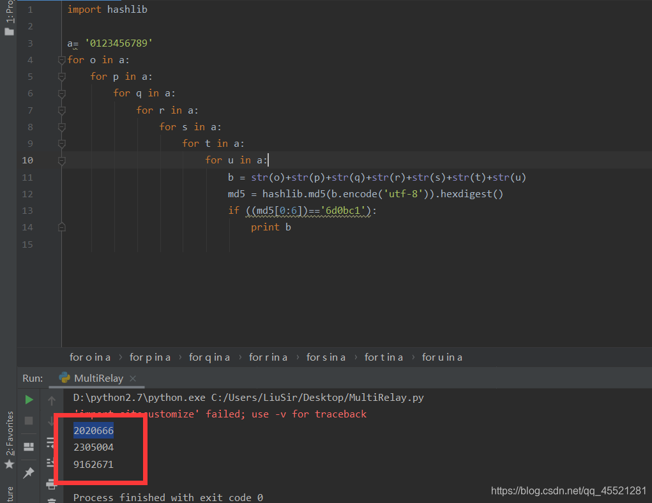Open the Project tool window folder icon

click(9, 31)
